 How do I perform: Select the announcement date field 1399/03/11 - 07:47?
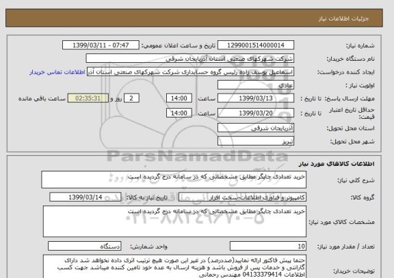[x=101, y=45]
